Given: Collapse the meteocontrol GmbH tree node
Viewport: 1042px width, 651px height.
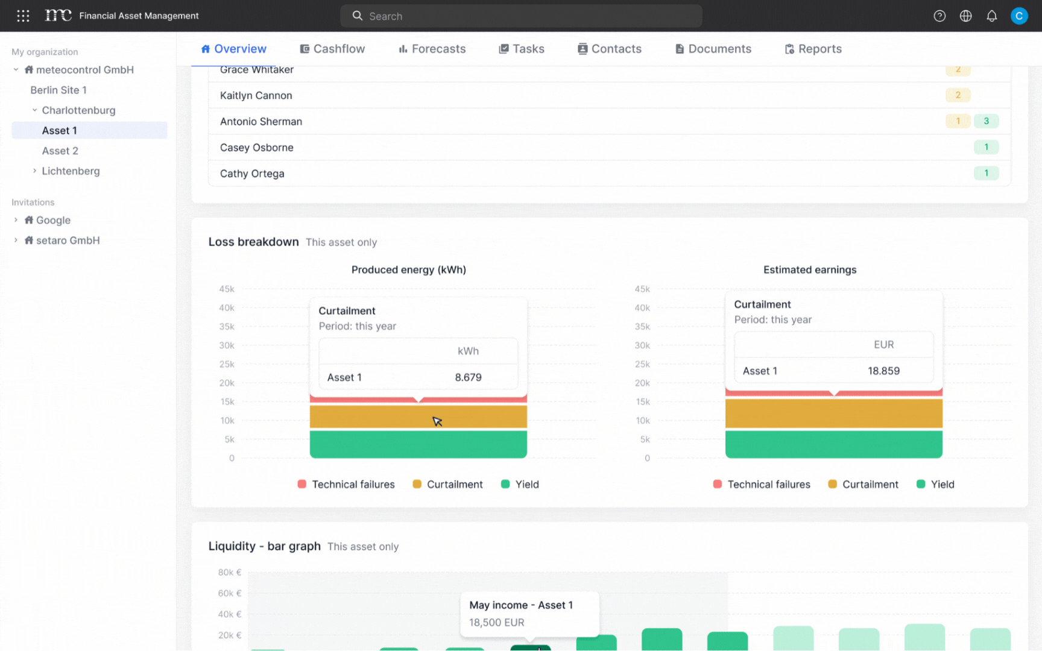Looking at the screenshot, I should tap(16, 70).
